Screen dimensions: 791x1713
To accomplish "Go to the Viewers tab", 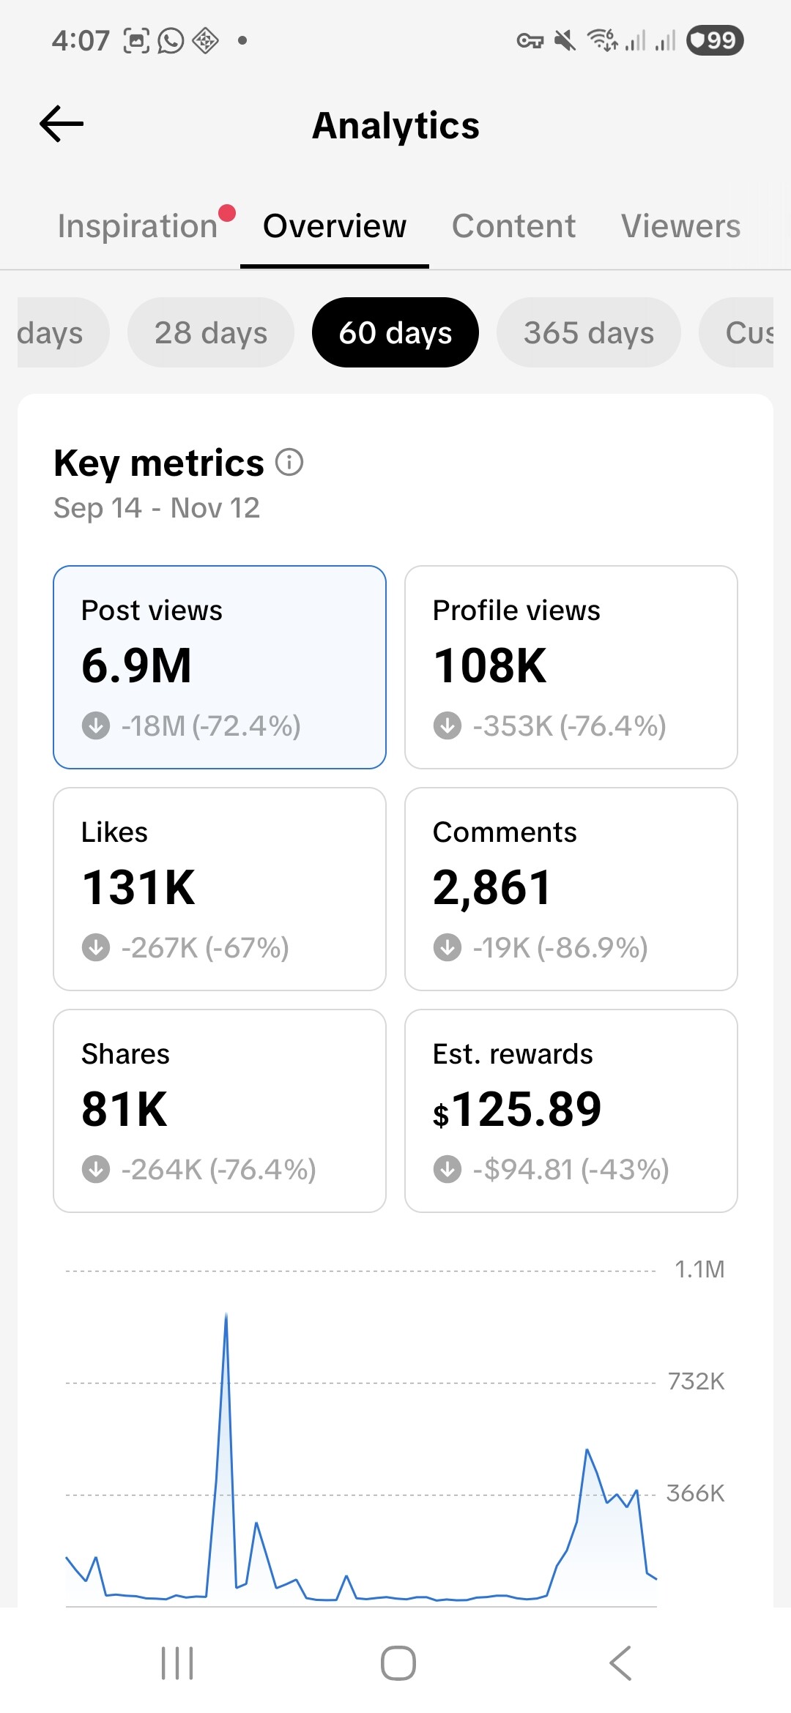I will (x=680, y=226).
